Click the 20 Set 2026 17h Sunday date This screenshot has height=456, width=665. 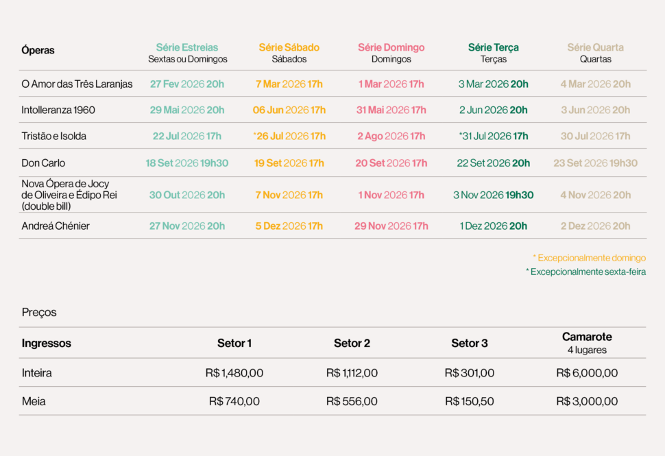coord(391,163)
